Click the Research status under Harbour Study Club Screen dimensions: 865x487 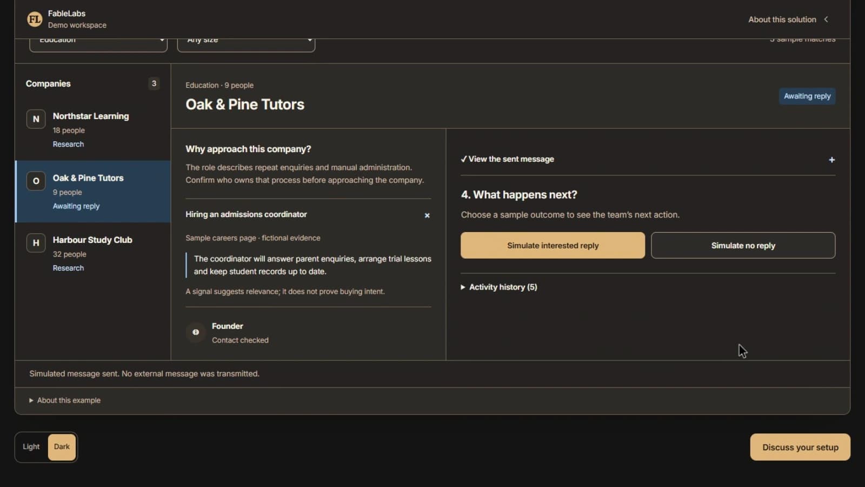[68, 268]
